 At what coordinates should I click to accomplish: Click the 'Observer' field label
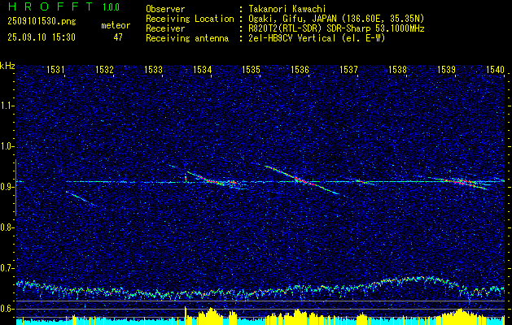pos(165,9)
